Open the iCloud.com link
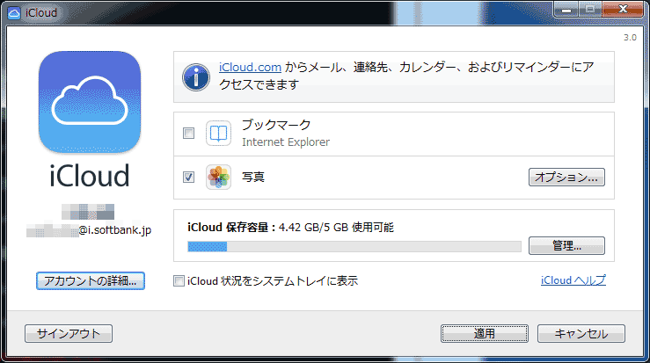Viewport: 650px width, 363px height. tap(250, 69)
